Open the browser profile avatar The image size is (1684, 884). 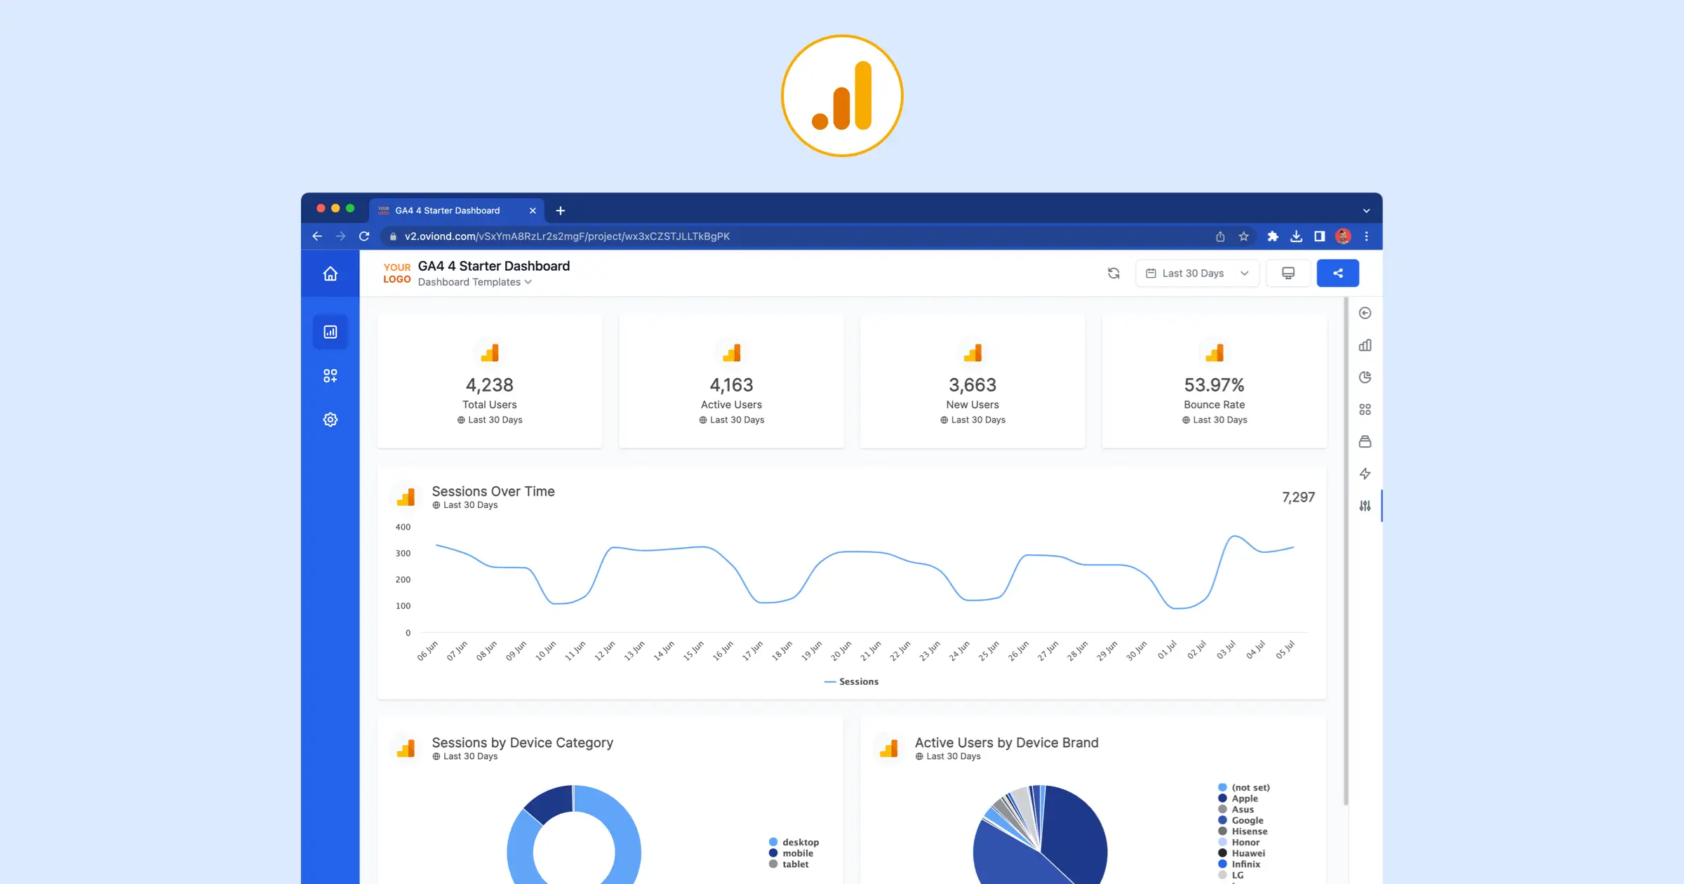pos(1343,236)
